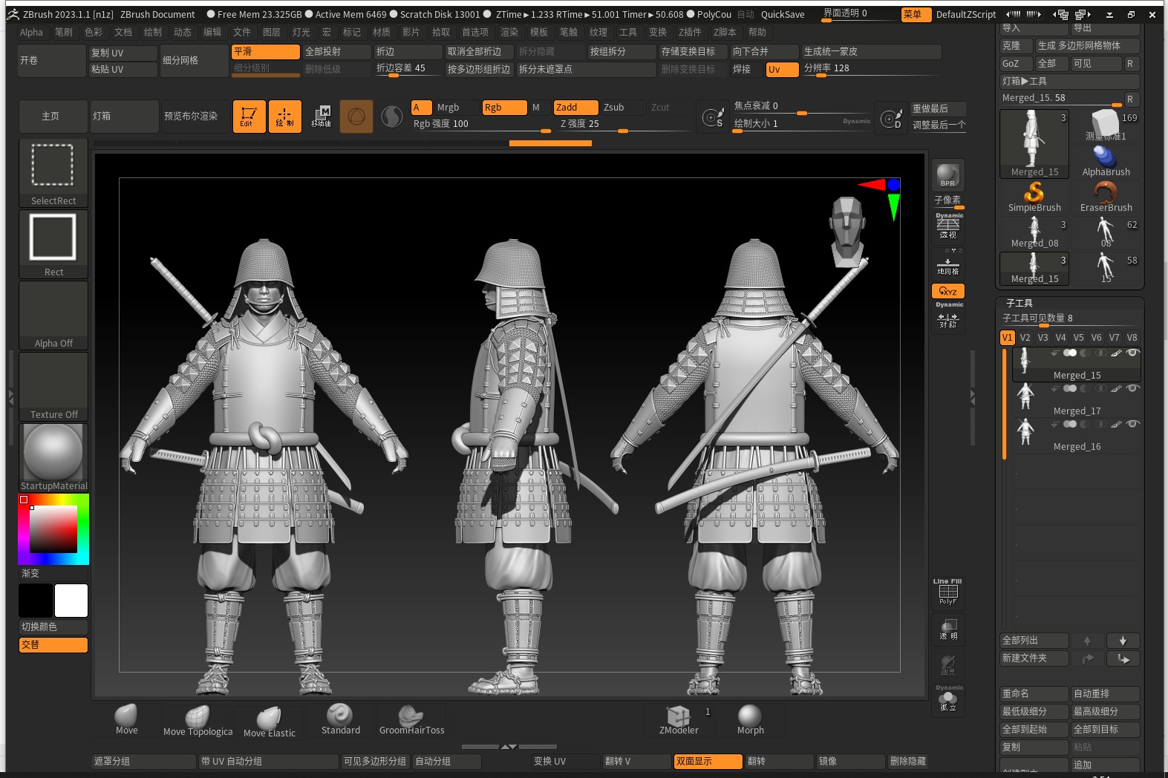Select the Standard brush
Viewport: 1168px width, 778px height.
pyautogui.click(x=340, y=720)
